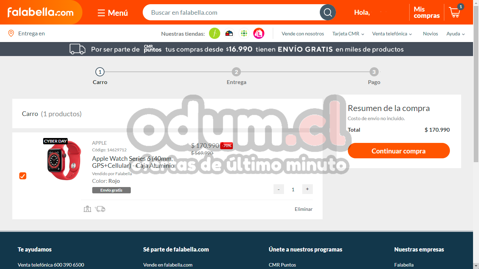Click the Continuar compra button

(x=399, y=151)
